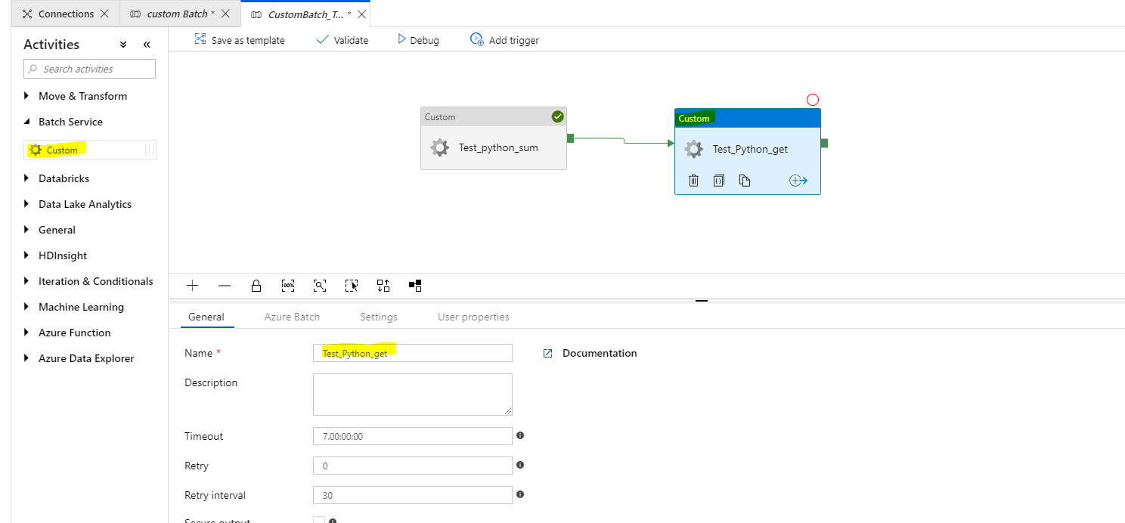Open the Connections tab
Screen dimensions: 1125x523
tap(64, 13)
